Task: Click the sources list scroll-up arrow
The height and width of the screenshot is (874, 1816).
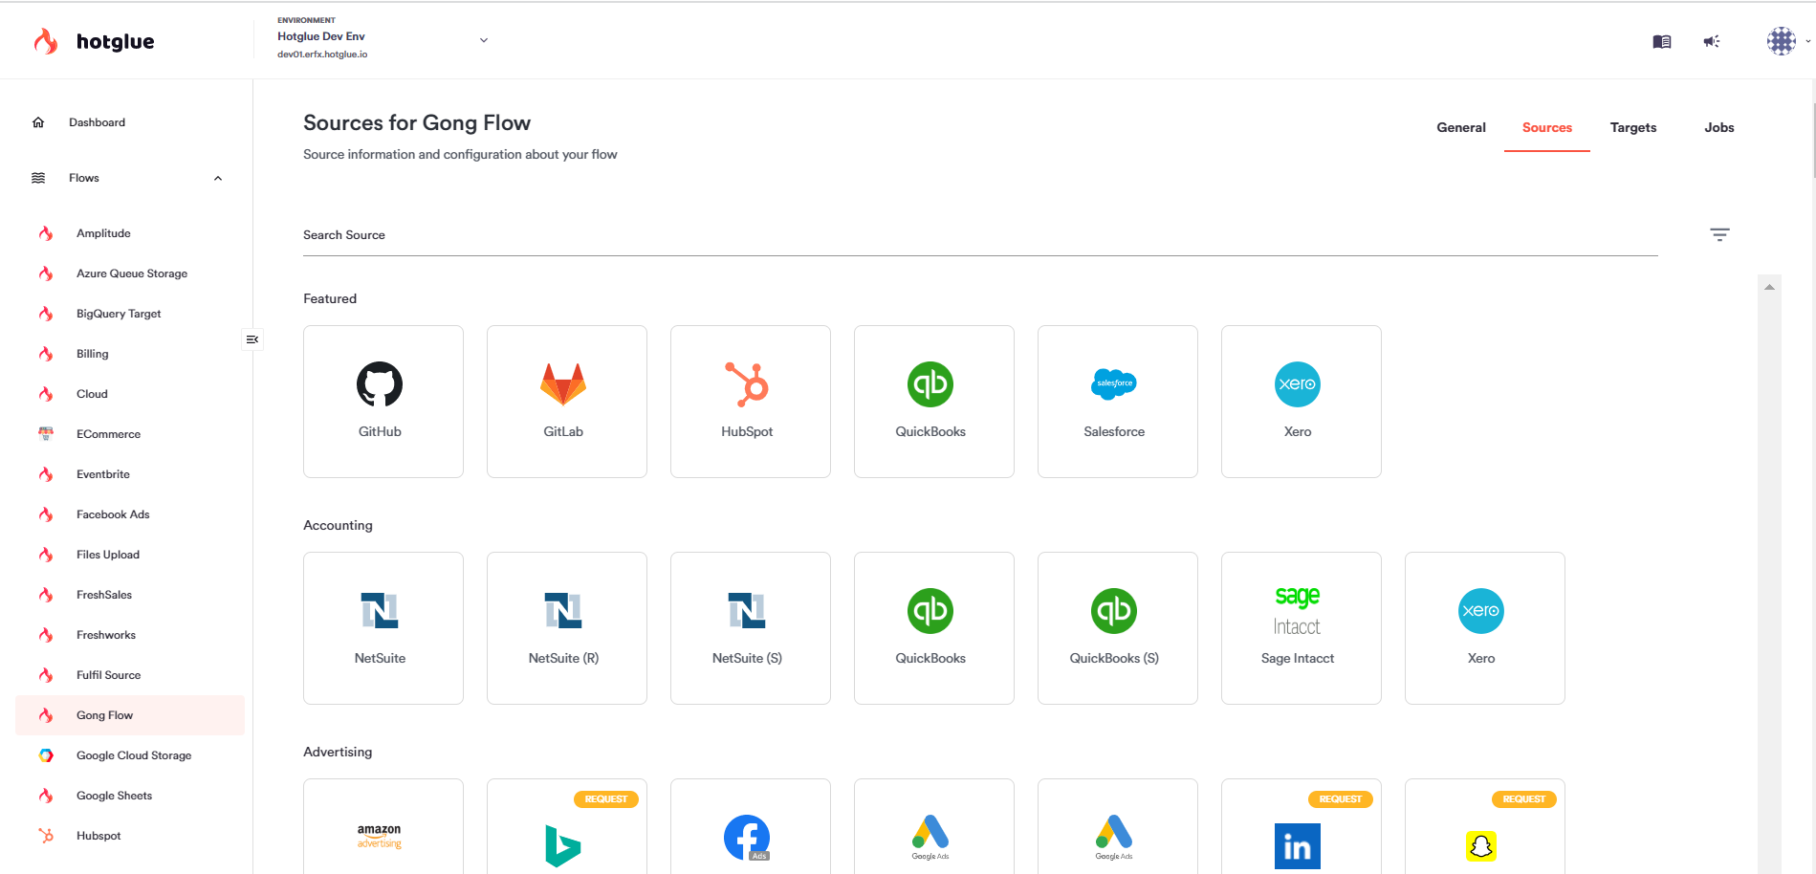Action: coord(1769,287)
